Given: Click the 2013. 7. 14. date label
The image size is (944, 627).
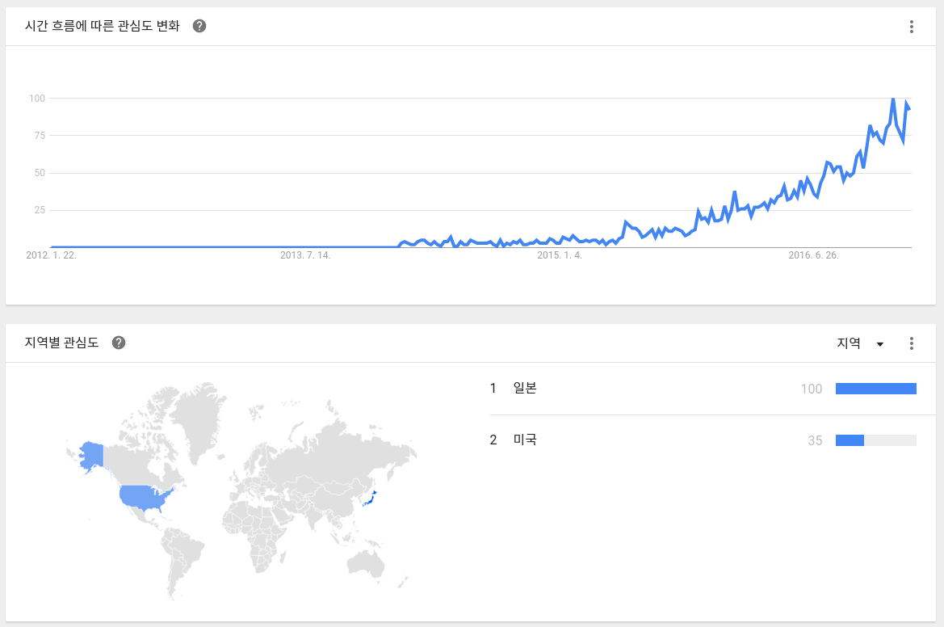Looking at the screenshot, I should (x=305, y=255).
